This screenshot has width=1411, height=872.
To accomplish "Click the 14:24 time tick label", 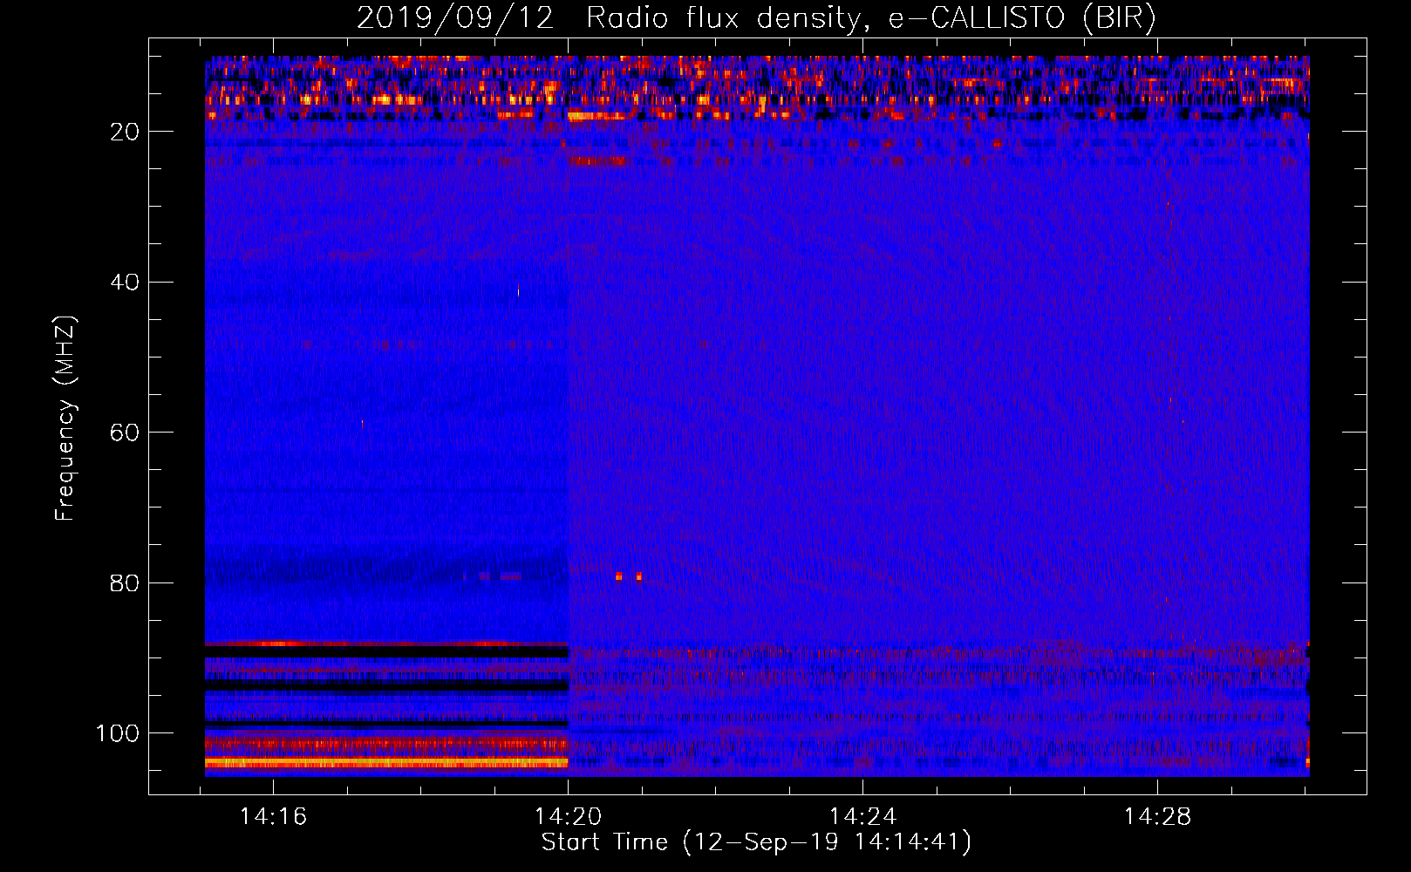I will pos(862,817).
